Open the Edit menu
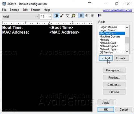The height and width of the screenshot is (114, 134). [25, 10]
